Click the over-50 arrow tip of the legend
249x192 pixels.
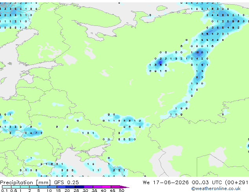point(124,187)
